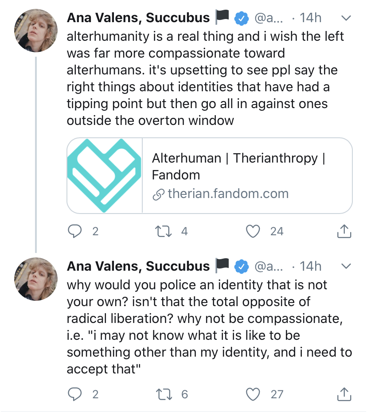
Task: Open the 'Alterhuman | Therianthropy | Fandom' title
Action: (x=239, y=166)
